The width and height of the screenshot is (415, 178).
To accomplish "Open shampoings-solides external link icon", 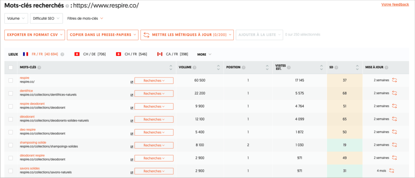I will coord(132,147).
